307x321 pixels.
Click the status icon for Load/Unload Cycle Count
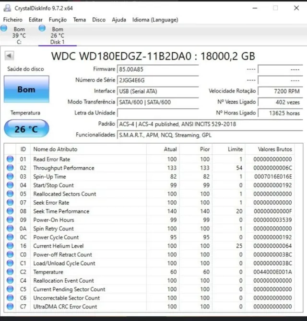[x=10, y=263]
